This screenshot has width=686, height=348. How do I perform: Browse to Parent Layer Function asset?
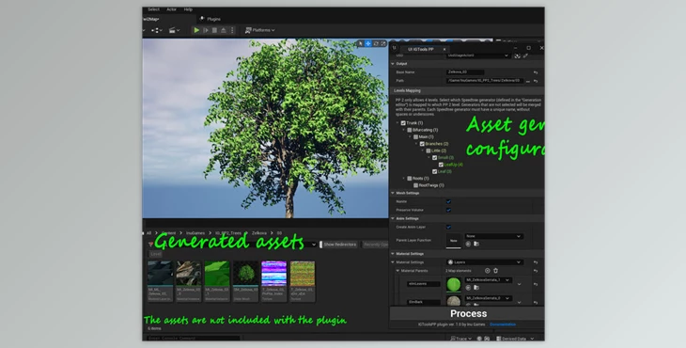pos(476,245)
